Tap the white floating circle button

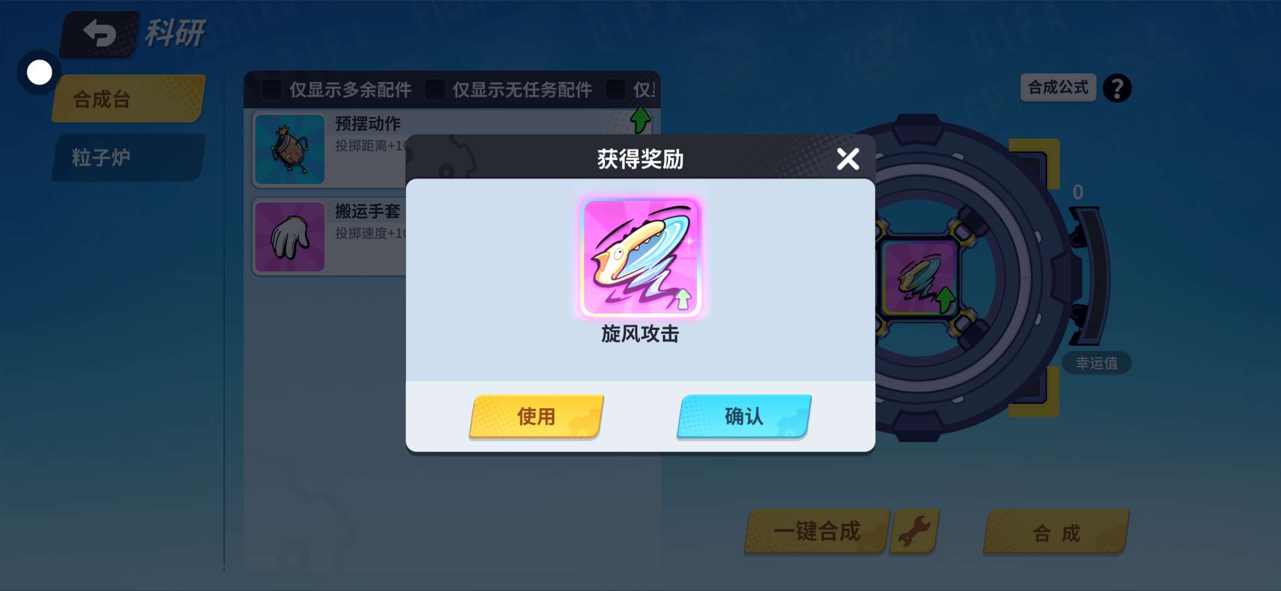point(39,72)
